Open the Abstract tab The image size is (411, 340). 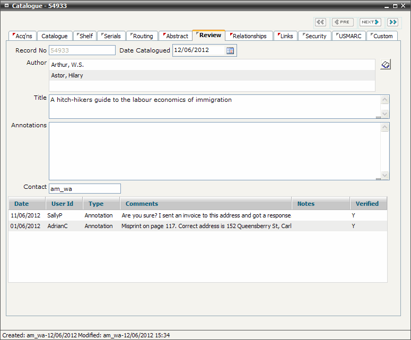coord(176,36)
